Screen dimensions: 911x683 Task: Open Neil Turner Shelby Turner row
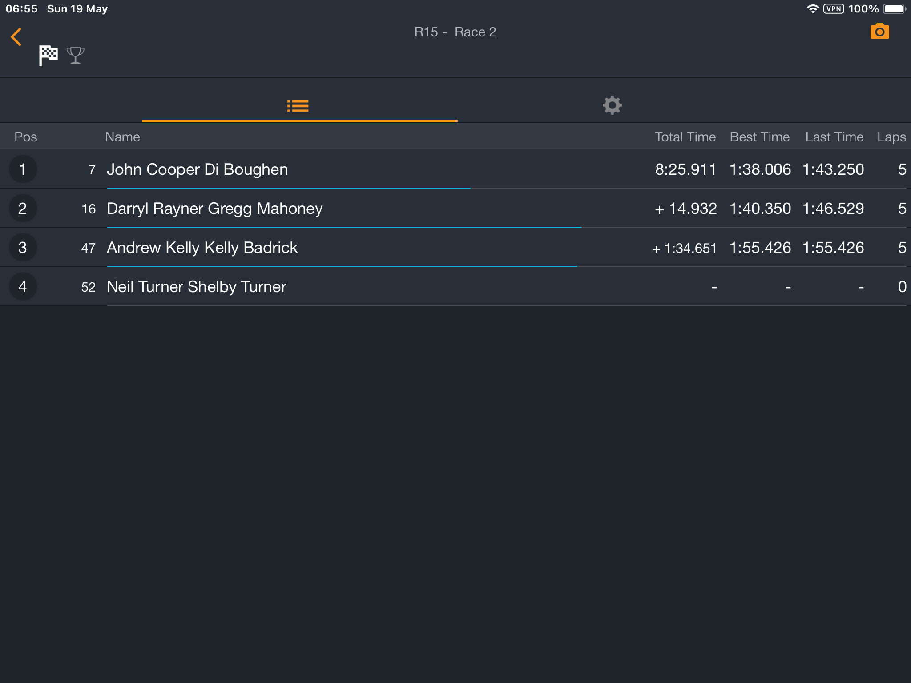[455, 287]
